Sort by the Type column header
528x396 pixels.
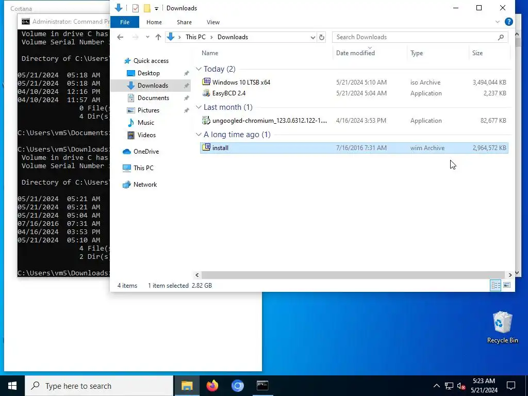417,53
